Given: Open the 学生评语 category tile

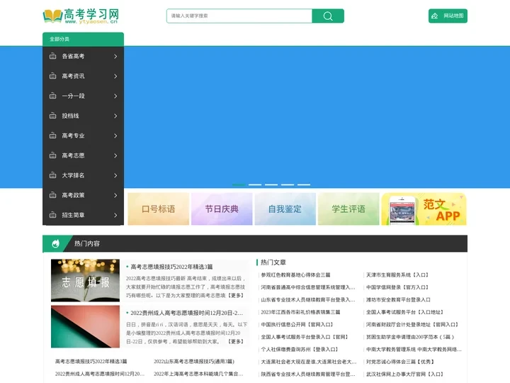Looking at the screenshot, I should [x=348, y=209].
